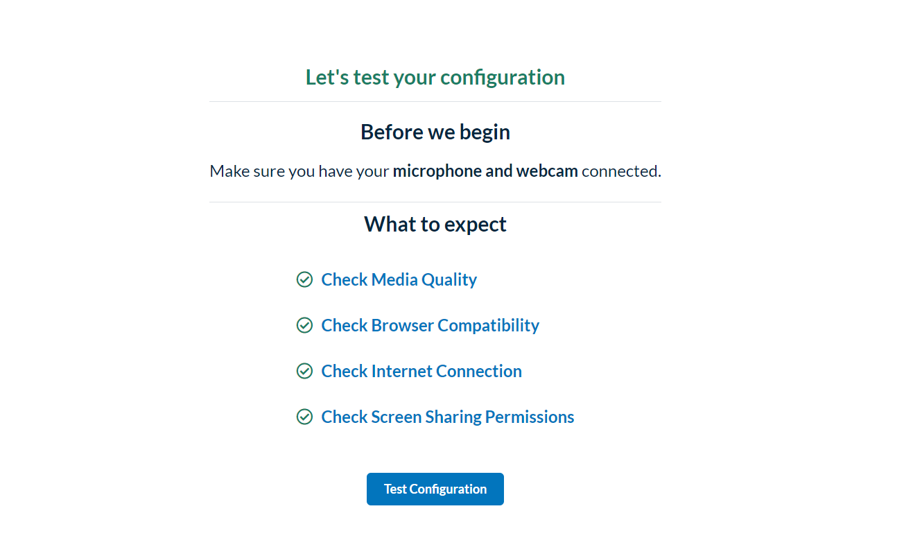Select the What to expect section heading
Image resolution: width=922 pixels, height=547 pixels.
pos(435,223)
